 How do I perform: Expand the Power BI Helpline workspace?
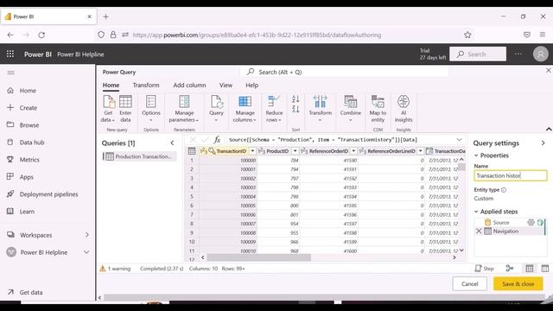click(x=86, y=252)
